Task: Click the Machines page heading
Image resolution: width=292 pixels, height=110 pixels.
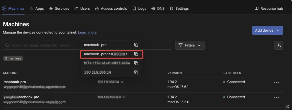Action: click(16, 24)
